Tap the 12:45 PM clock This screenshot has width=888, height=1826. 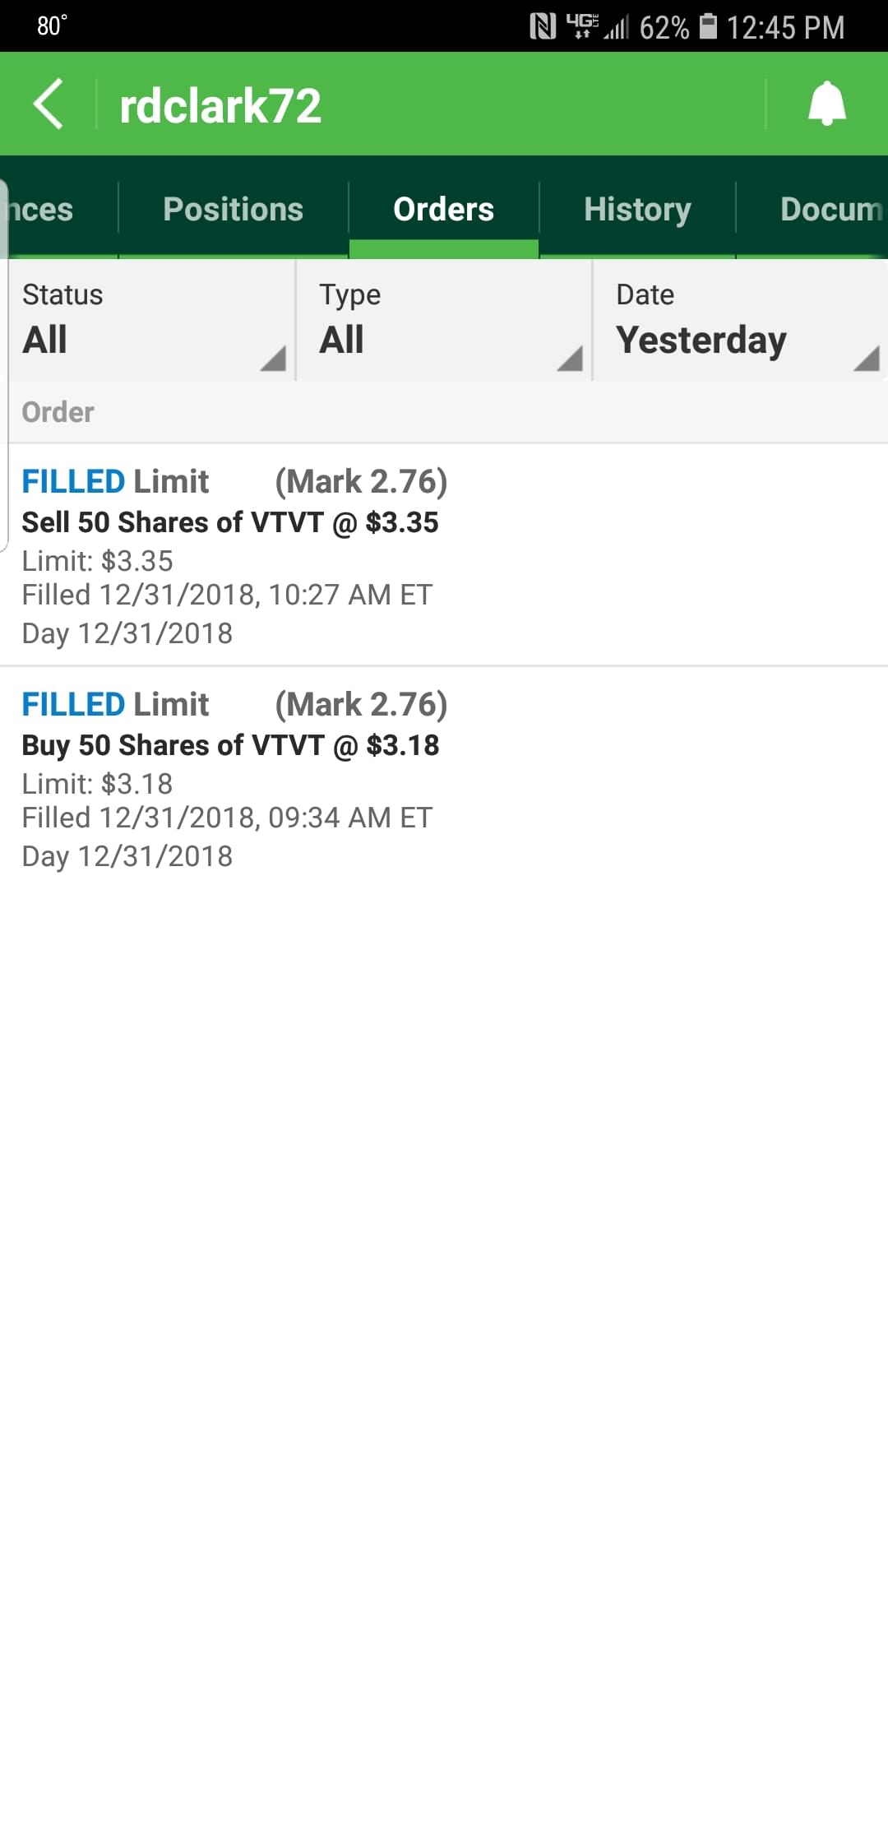785,27
